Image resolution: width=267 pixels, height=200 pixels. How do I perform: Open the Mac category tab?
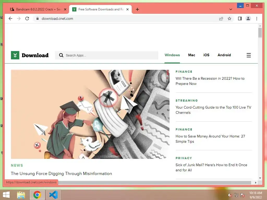[192, 55]
